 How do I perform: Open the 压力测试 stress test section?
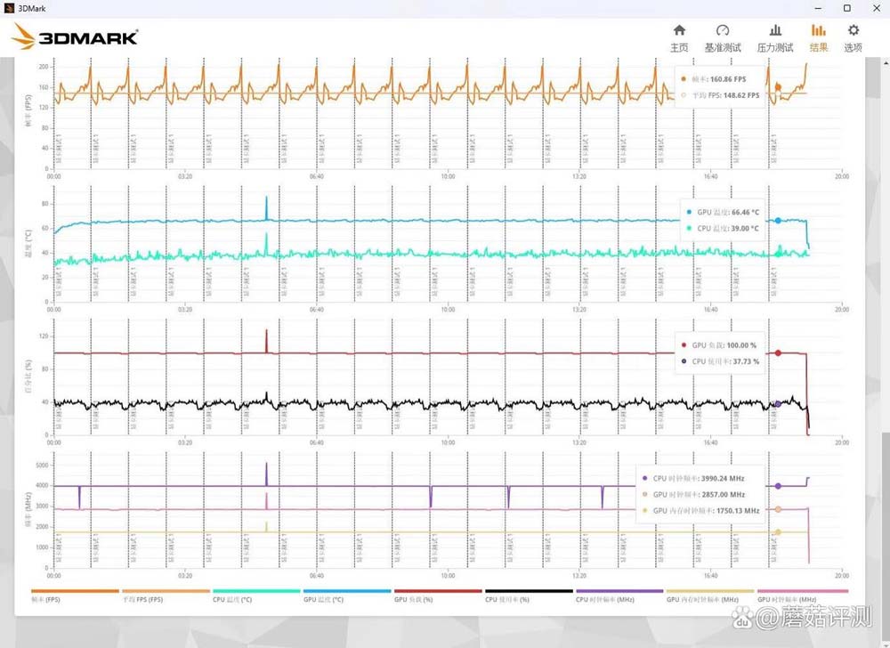click(x=775, y=38)
